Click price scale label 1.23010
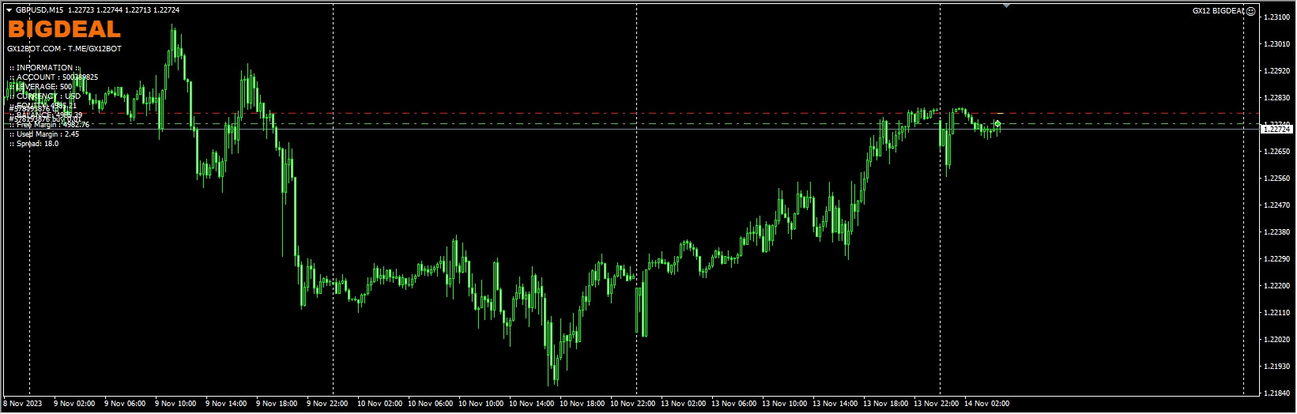The width and height of the screenshot is (1297, 414). click(x=1277, y=43)
